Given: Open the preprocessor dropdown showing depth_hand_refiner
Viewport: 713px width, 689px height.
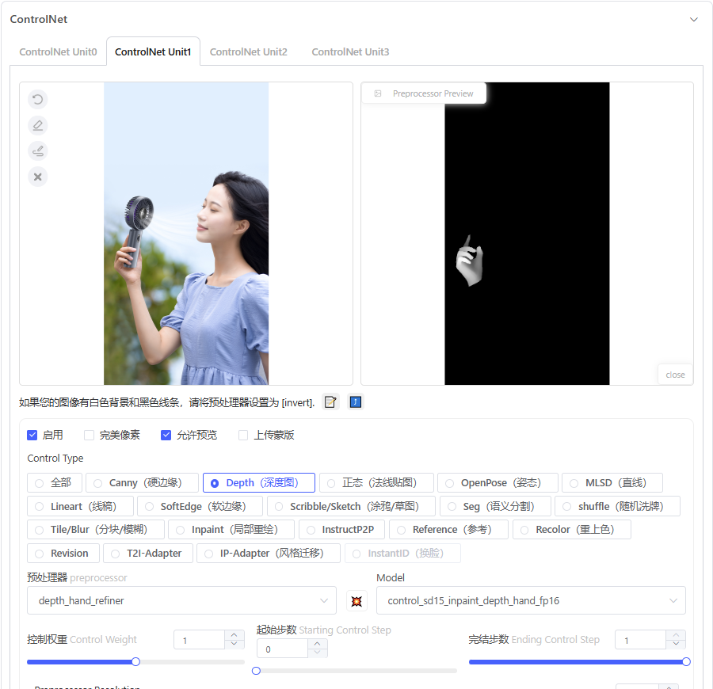Looking at the screenshot, I should click(181, 600).
